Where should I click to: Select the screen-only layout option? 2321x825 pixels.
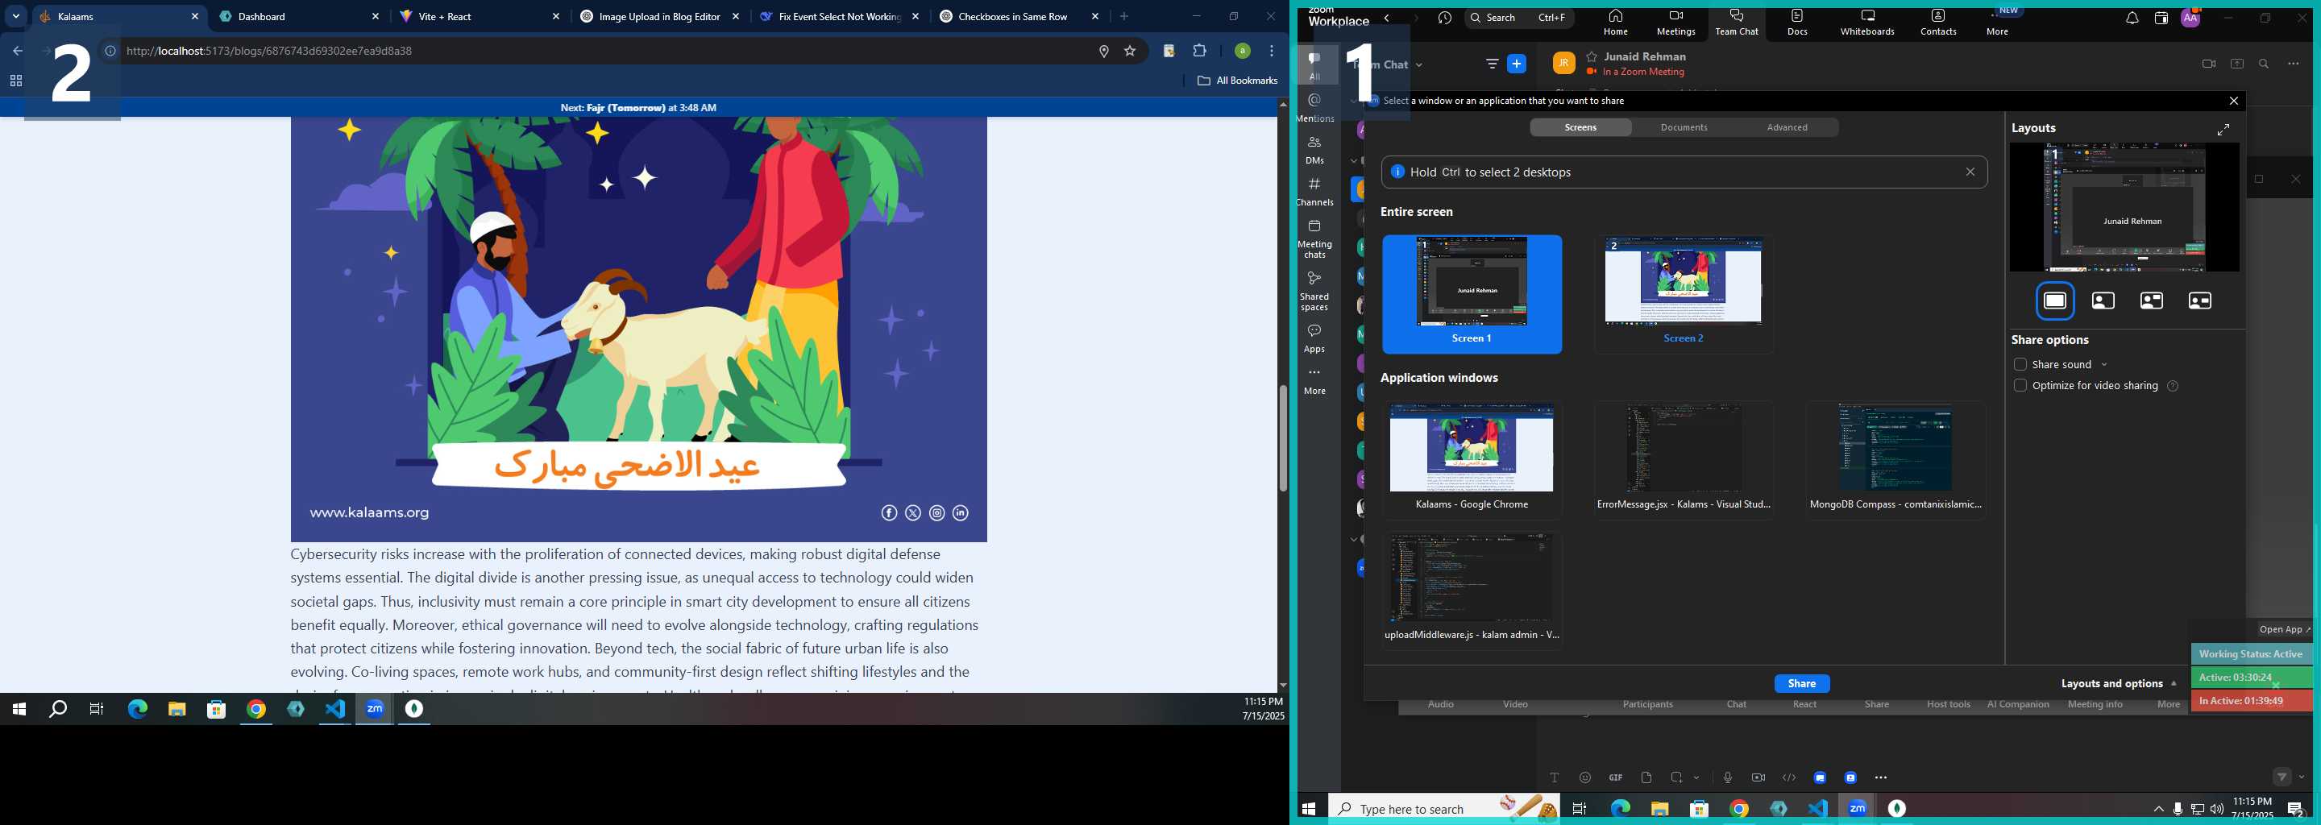click(2055, 301)
